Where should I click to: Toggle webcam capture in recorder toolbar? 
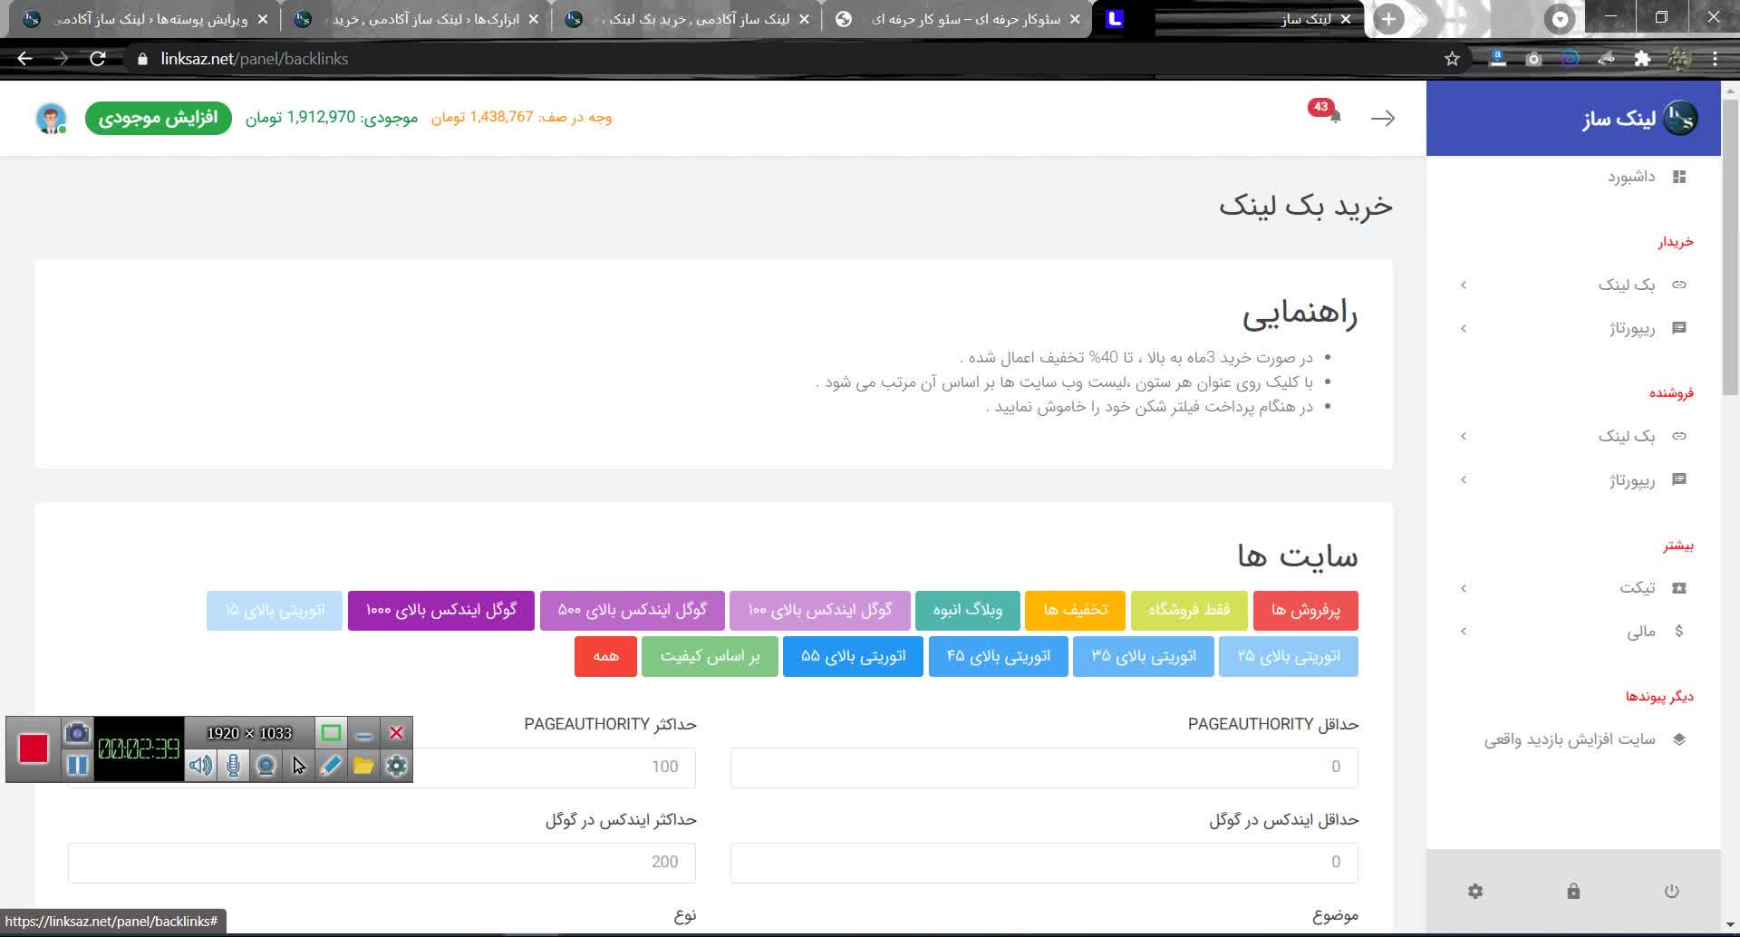coord(266,766)
